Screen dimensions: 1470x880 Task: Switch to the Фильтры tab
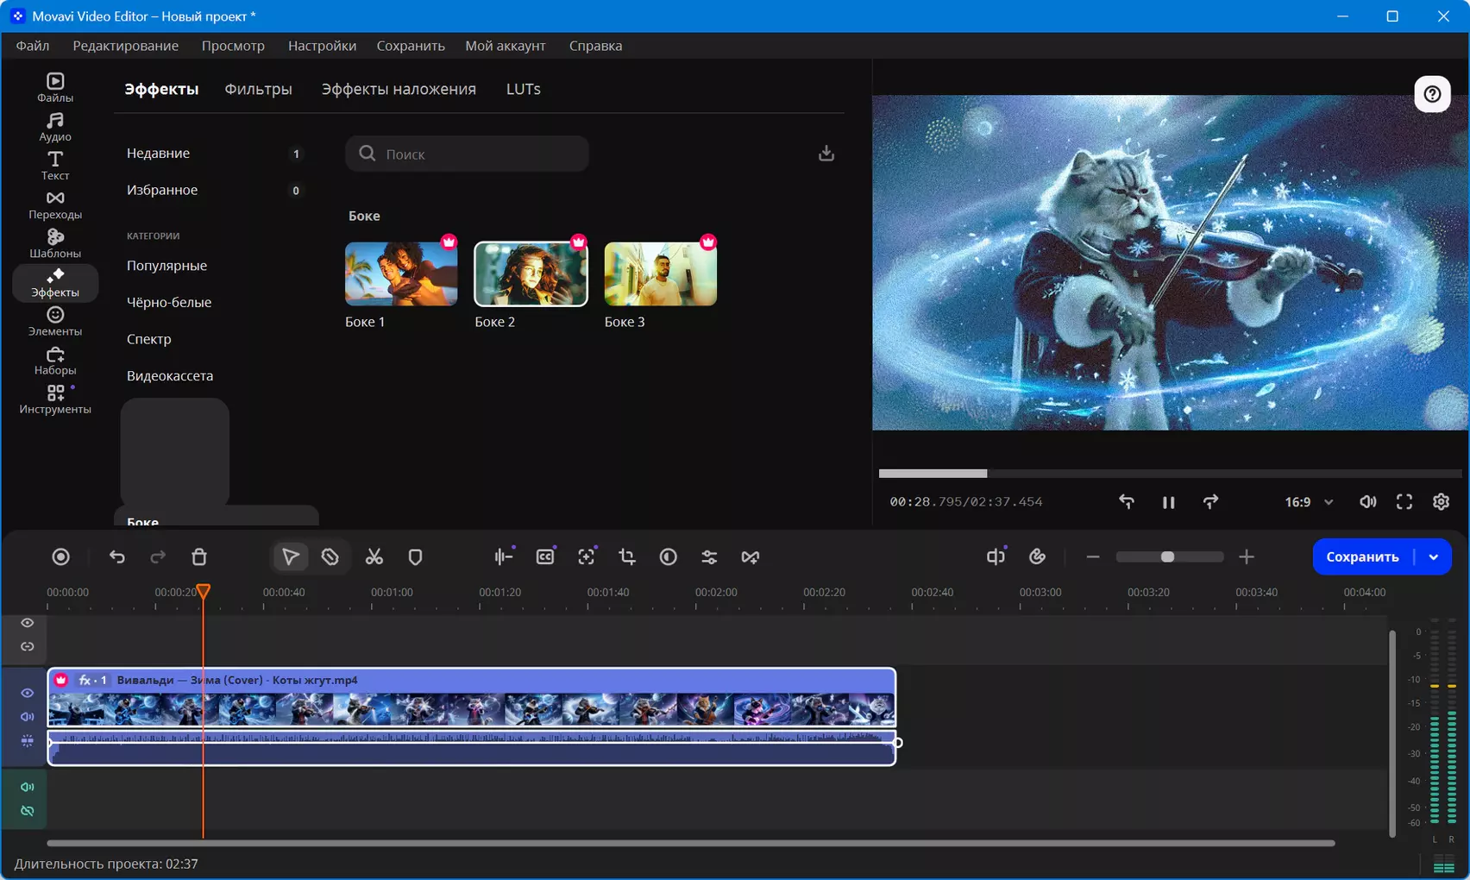click(259, 90)
